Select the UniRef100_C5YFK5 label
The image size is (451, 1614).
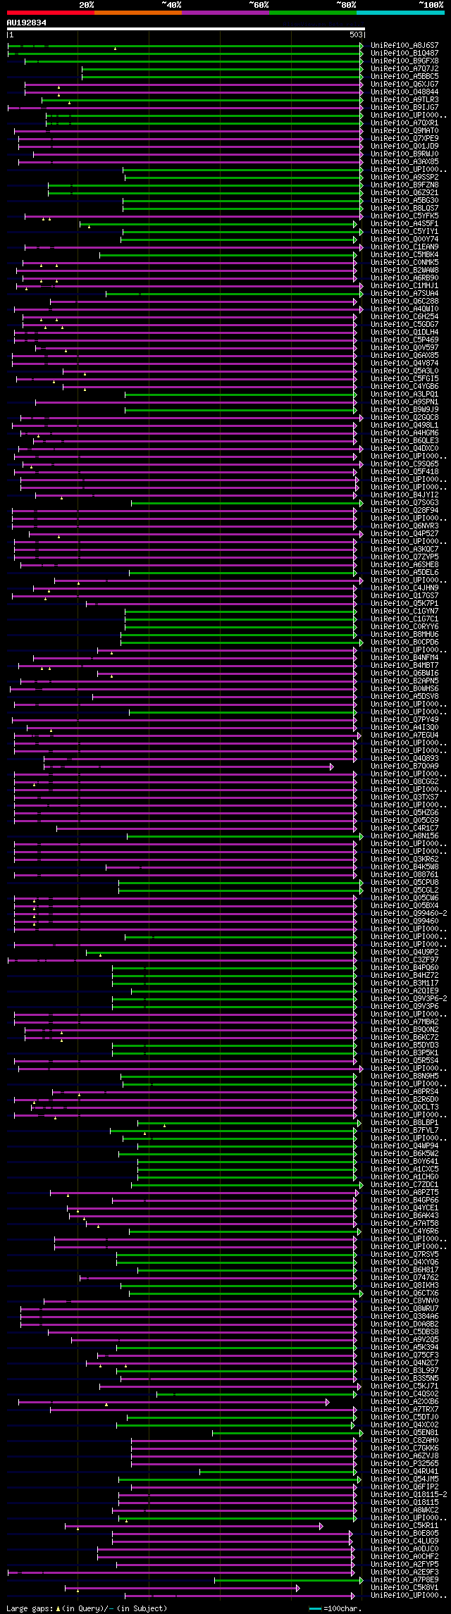click(404, 216)
